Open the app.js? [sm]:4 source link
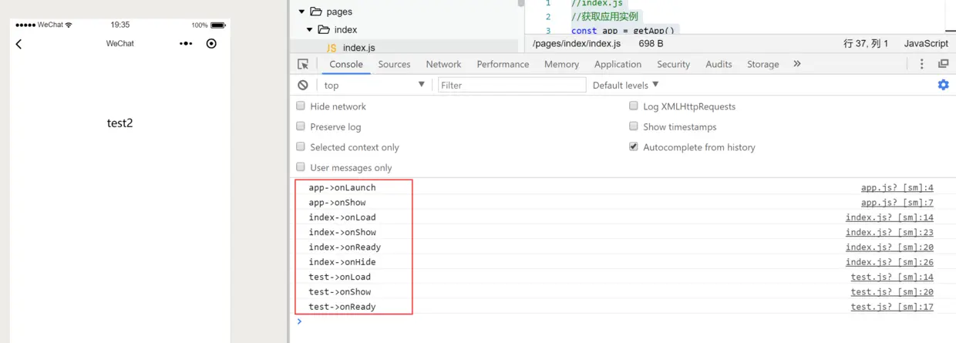This screenshot has width=956, height=343. (x=897, y=187)
